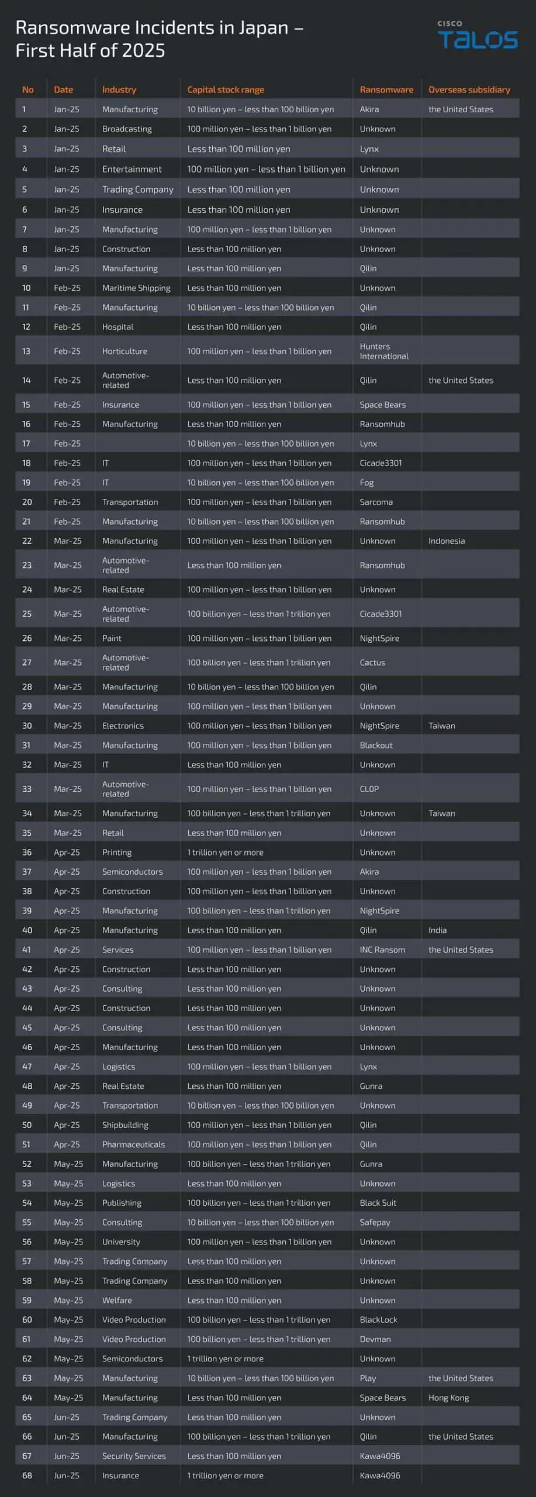
Task: Select the Overseas subsidiary column header
Action: (469, 89)
